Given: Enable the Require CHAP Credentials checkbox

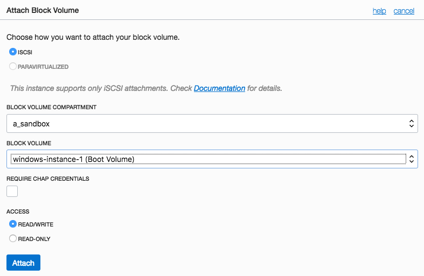Looking at the screenshot, I should (12, 191).
